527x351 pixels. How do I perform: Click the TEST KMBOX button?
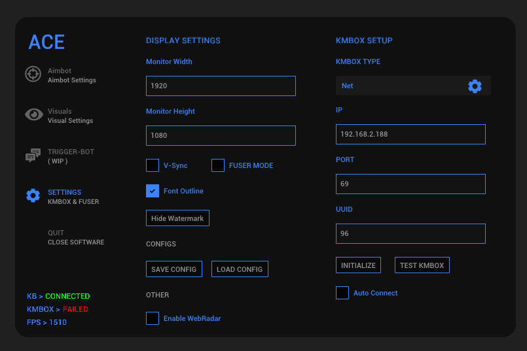coord(422,265)
